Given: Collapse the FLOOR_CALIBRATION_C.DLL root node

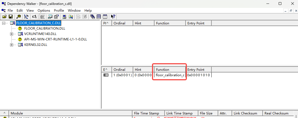Looking at the screenshot, I should click(4, 23).
